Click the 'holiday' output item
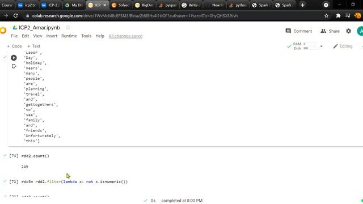The height and width of the screenshot is (204, 363). click(x=35, y=63)
